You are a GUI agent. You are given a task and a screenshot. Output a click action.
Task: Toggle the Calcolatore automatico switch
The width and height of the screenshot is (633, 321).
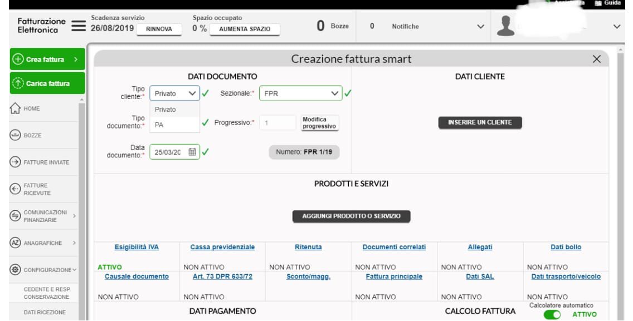coord(552,315)
